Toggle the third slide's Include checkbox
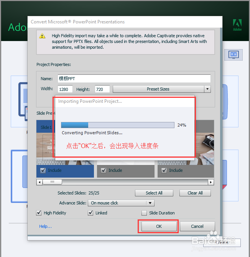 pyautogui.click(x=164, y=170)
